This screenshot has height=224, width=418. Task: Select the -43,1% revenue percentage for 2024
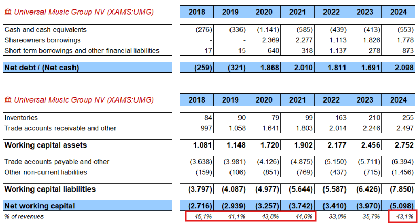(x=404, y=216)
